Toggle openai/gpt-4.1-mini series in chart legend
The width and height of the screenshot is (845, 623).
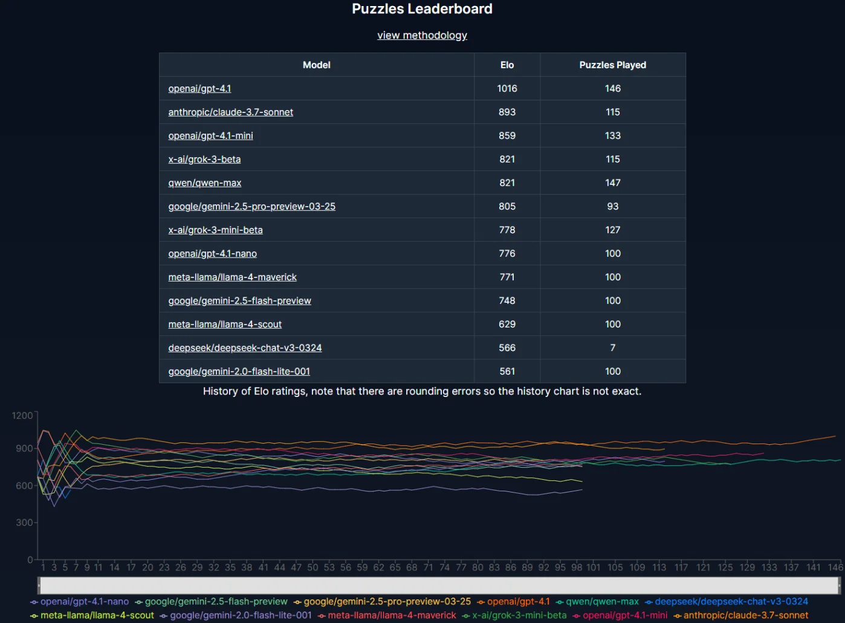(x=620, y=615)
